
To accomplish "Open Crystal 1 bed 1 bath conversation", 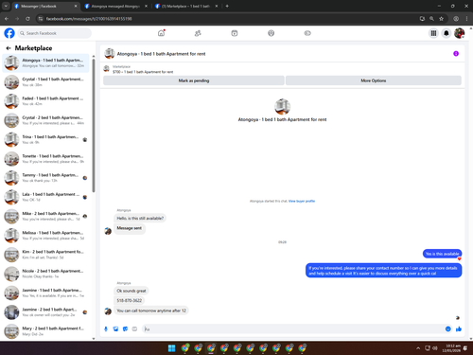I will click(46, 82).
